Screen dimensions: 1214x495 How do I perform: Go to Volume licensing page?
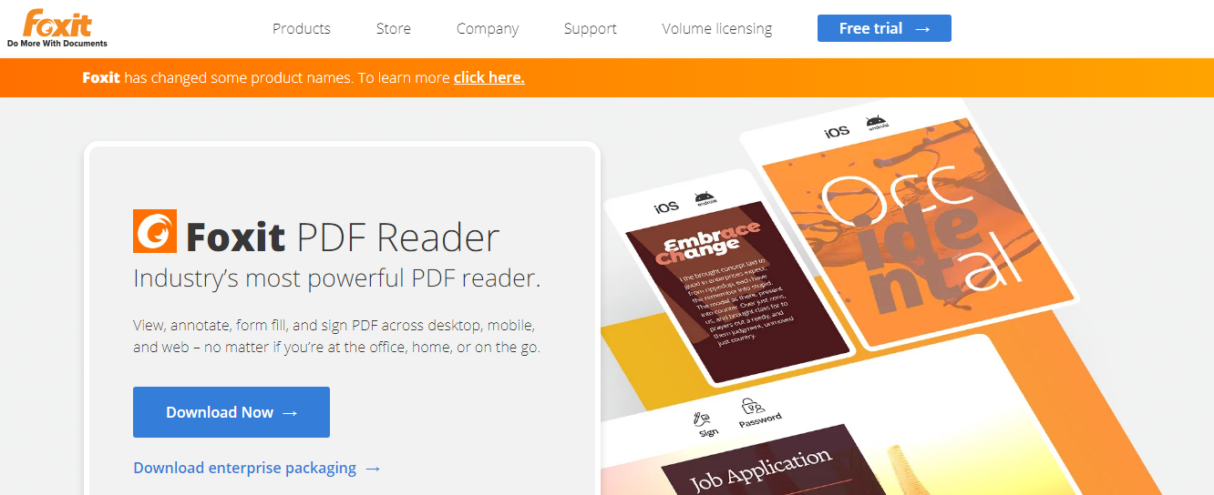[x=717, y=28]
